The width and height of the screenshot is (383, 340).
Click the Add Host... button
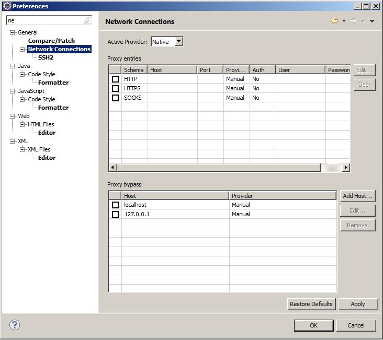357,196
